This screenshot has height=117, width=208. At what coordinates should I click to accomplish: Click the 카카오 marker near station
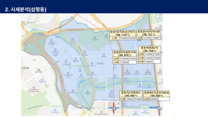[110, 104]
